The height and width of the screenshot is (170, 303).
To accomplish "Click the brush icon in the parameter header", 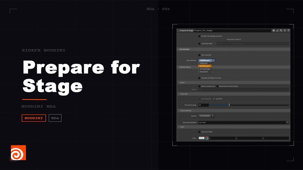I will click(277, 30).
